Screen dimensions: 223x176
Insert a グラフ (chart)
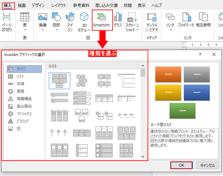tap(118, 20)
